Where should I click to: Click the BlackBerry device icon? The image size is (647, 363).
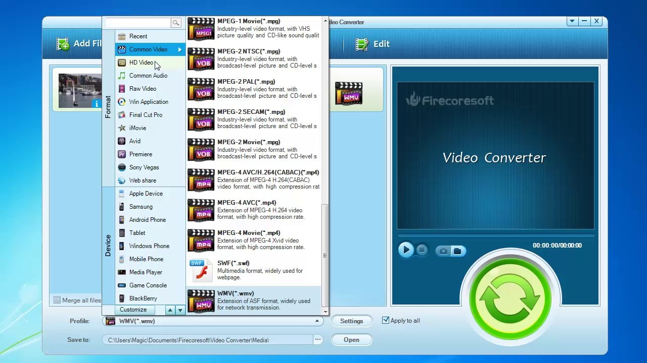pyautogui.click(x=121, y=298)
